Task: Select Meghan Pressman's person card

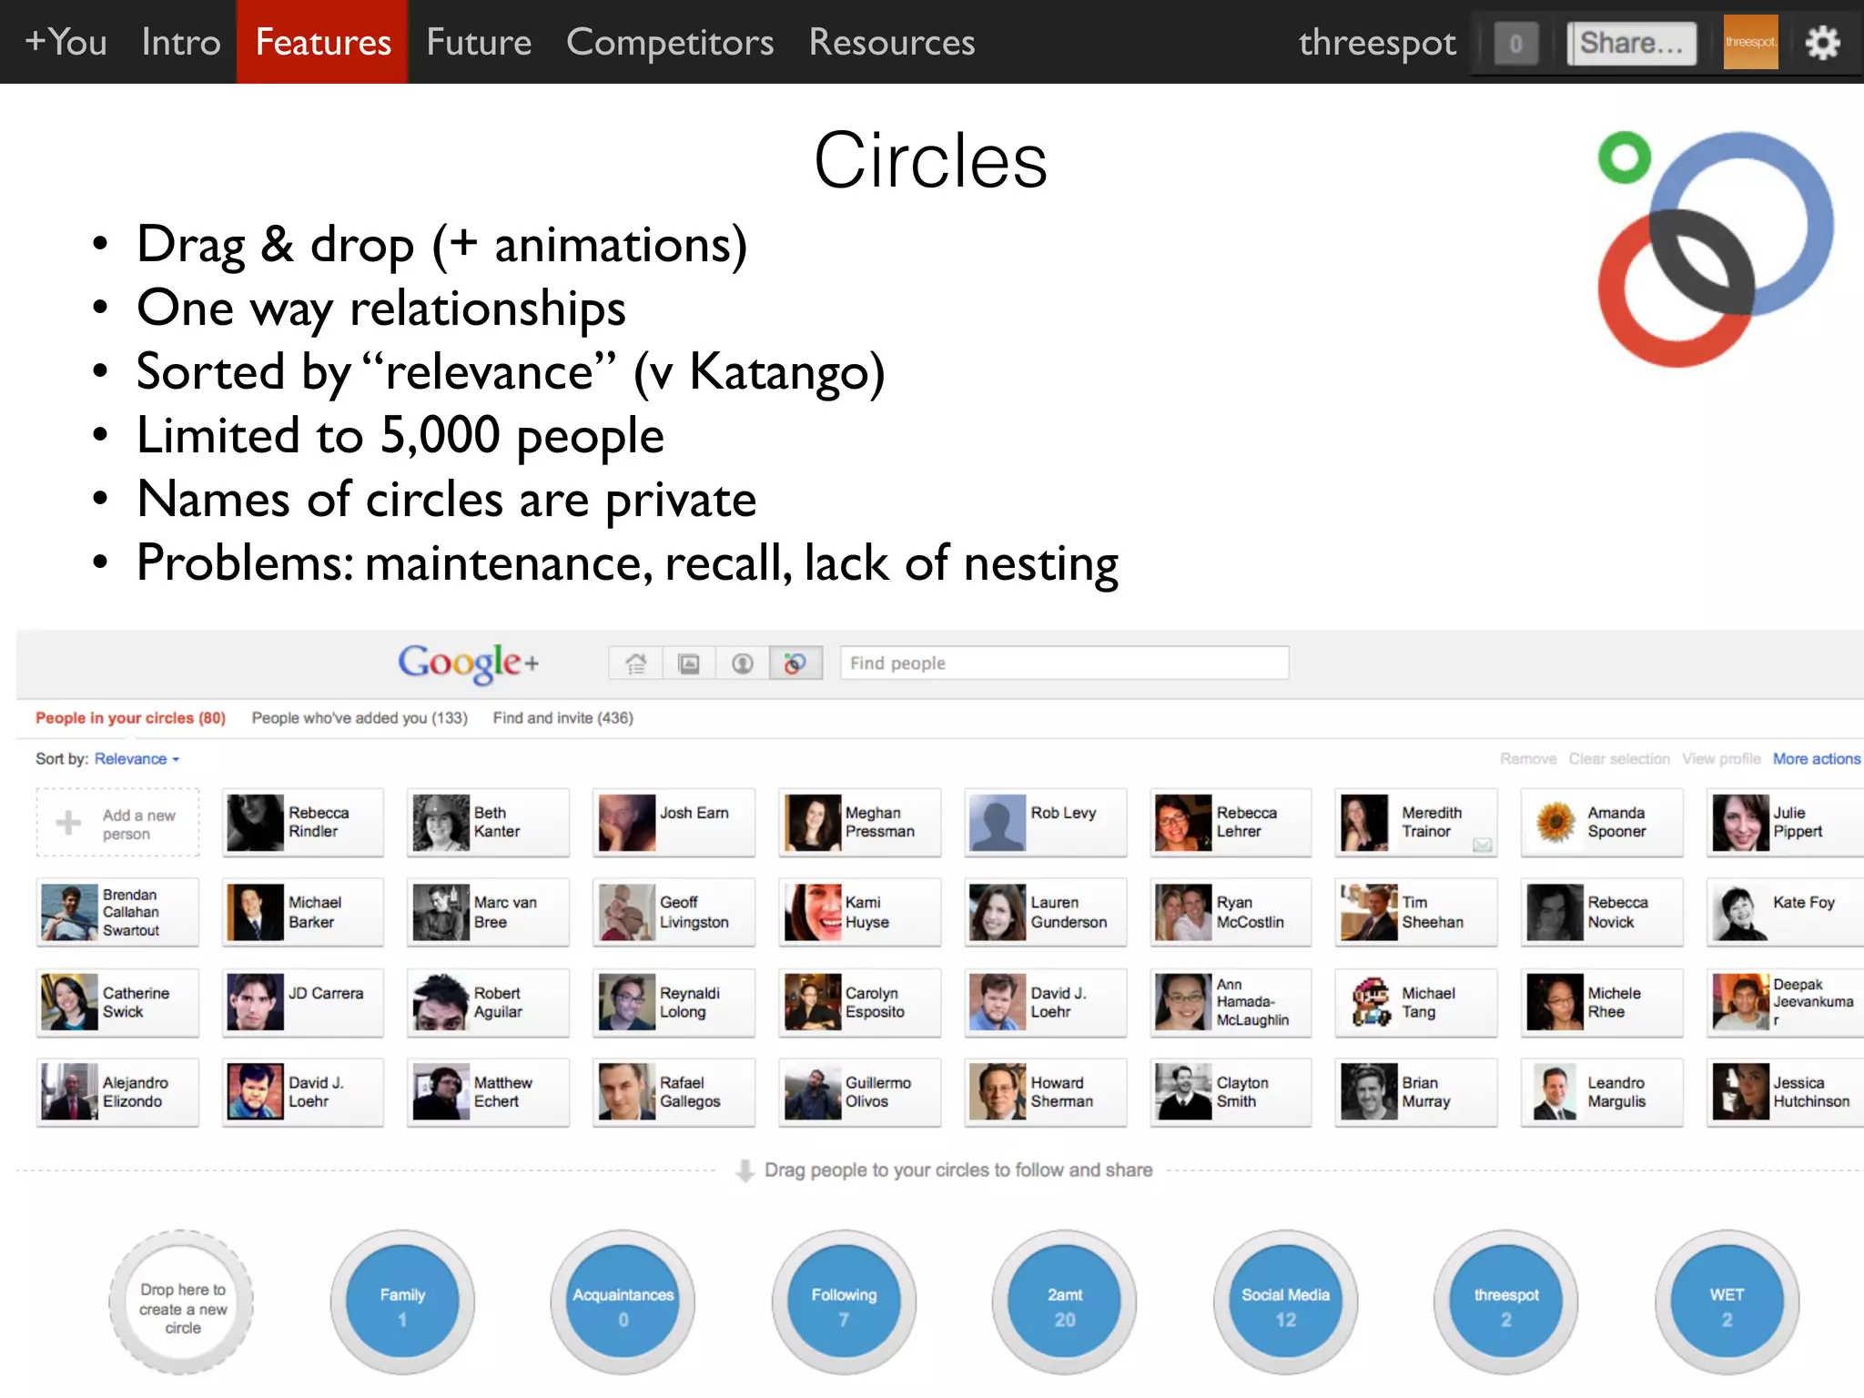Action: click(x=860, y=823)
